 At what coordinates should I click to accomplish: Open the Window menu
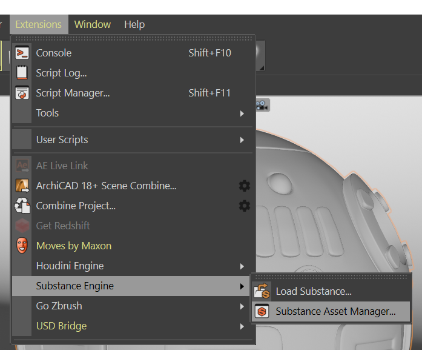point(93,24)
